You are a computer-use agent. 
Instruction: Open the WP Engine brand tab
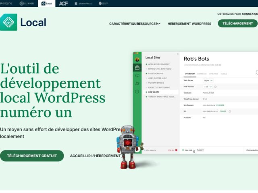coord(6,3)
